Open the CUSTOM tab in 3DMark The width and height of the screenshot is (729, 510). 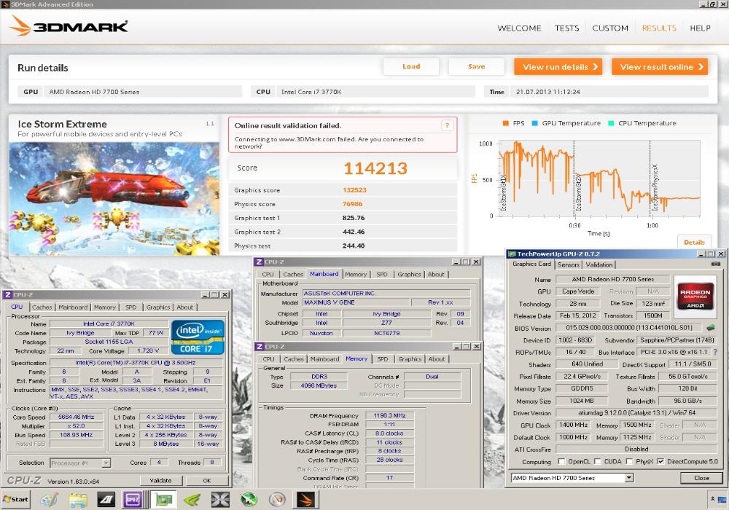coord(610,28)
